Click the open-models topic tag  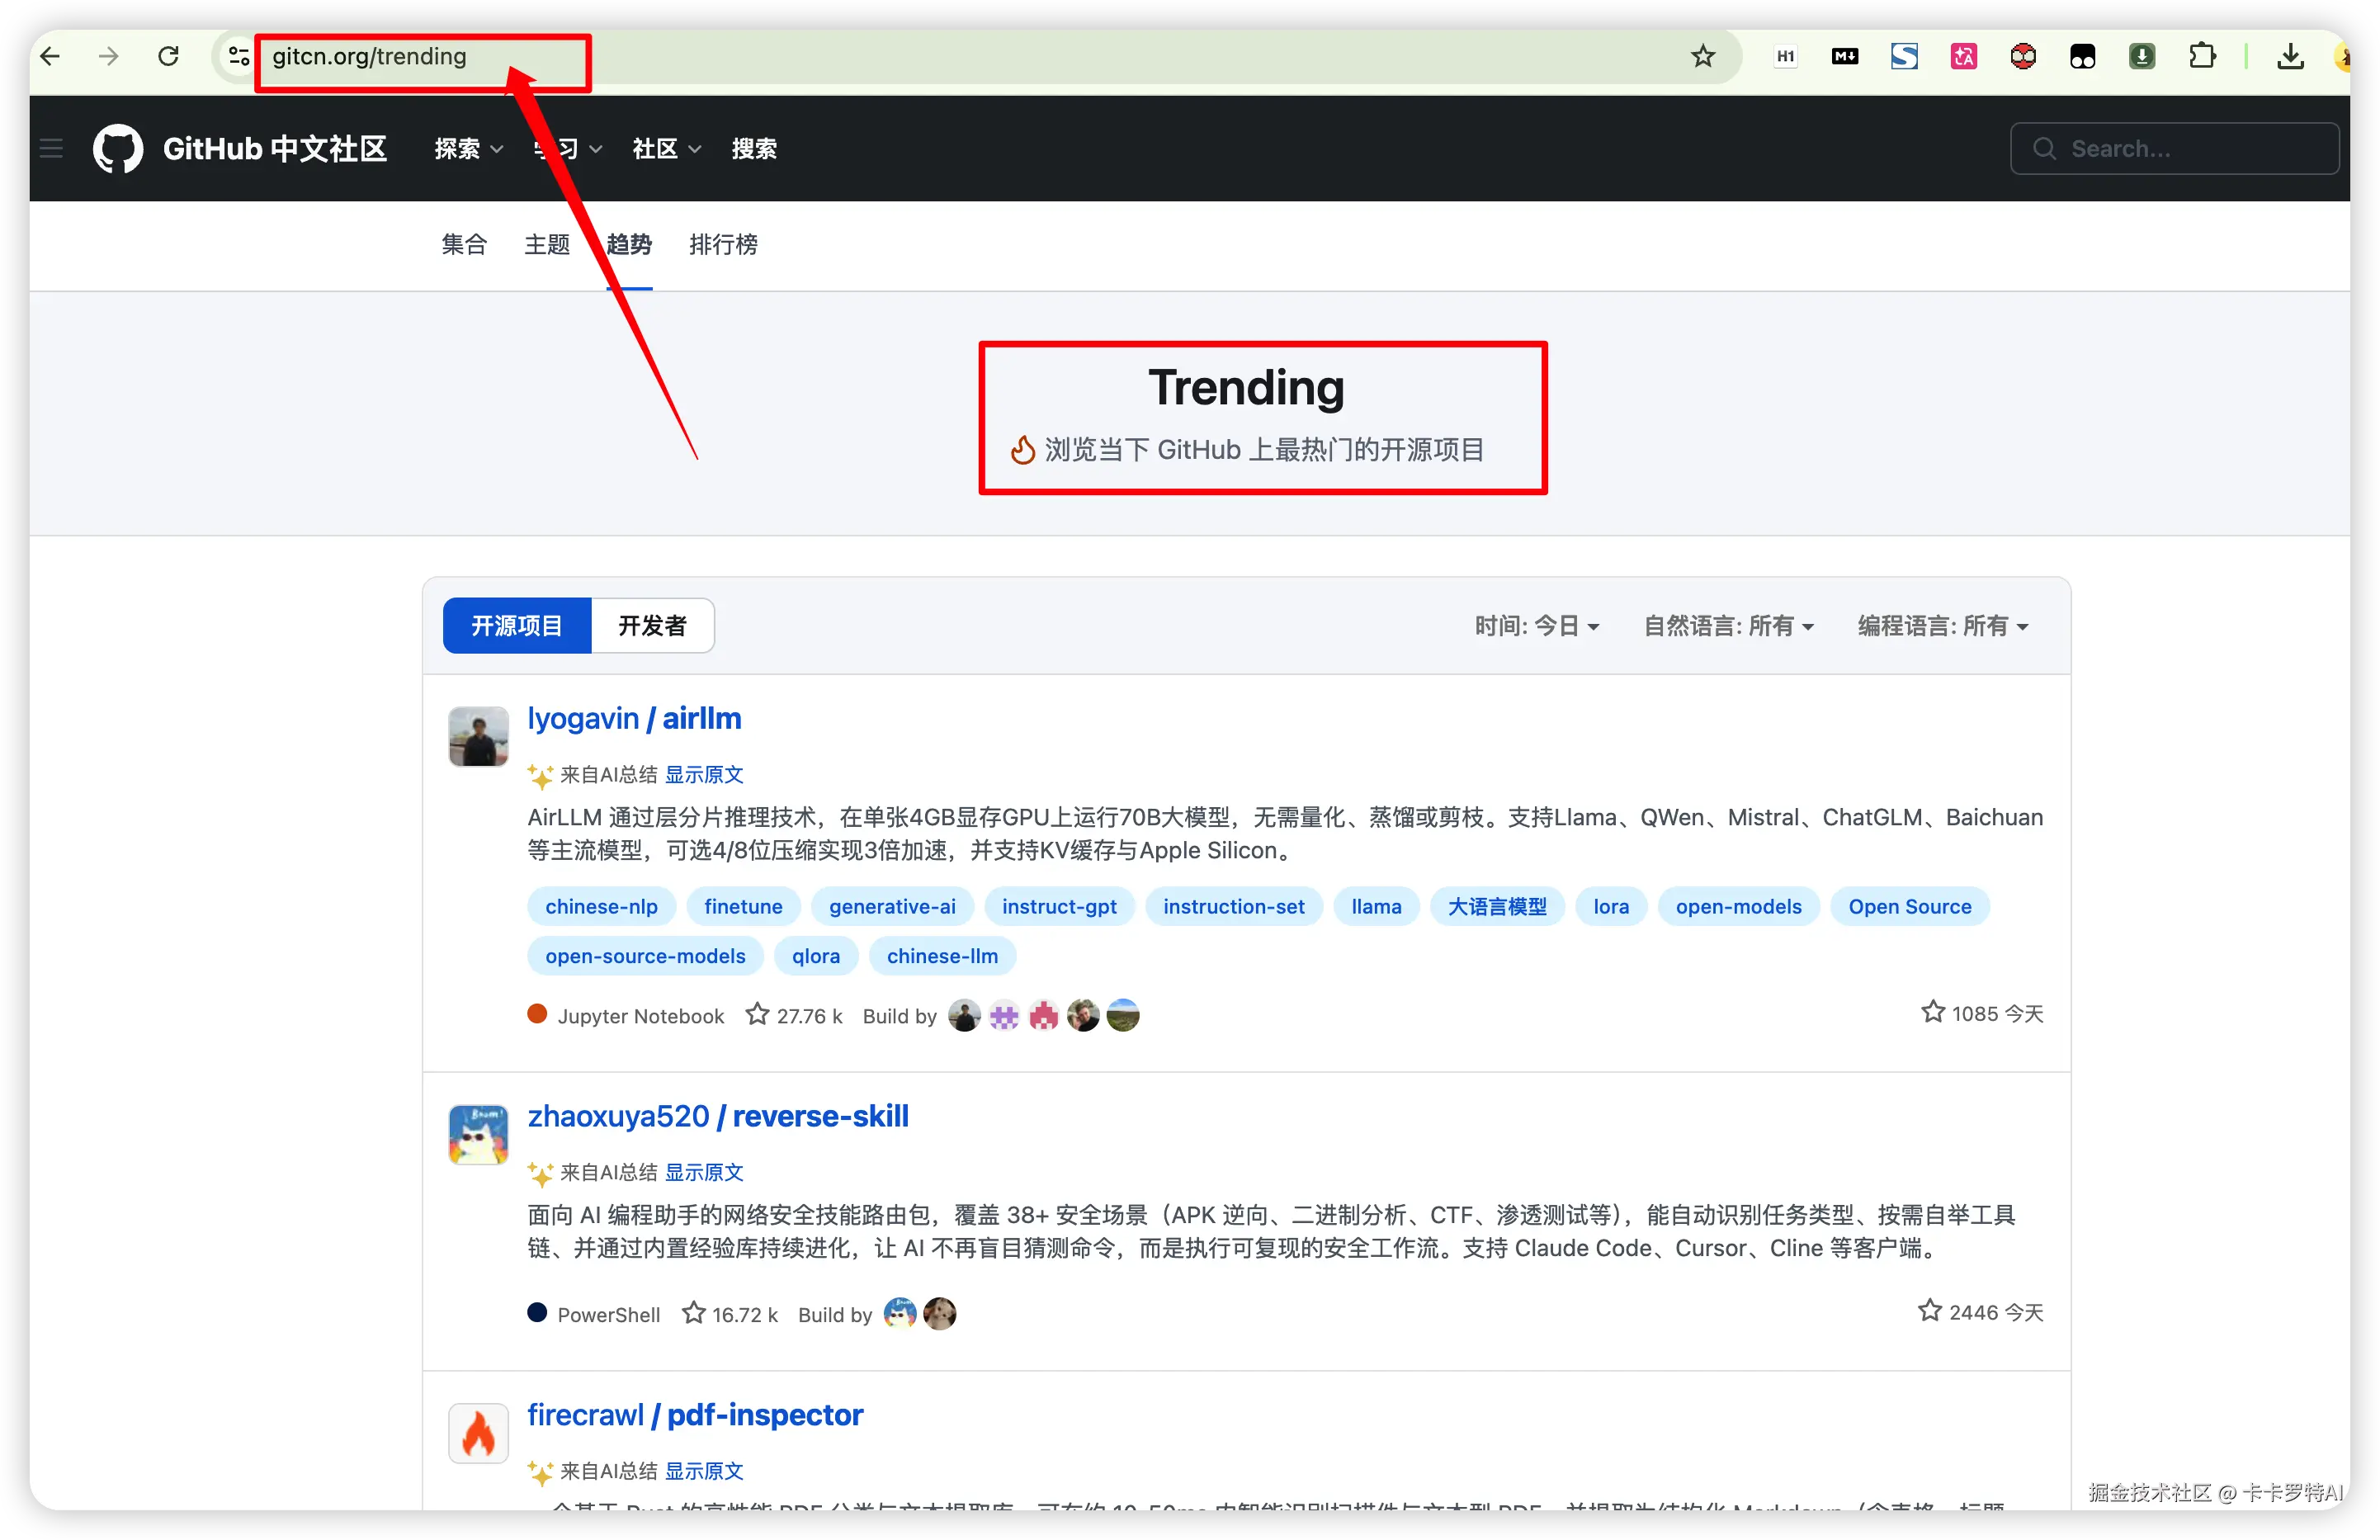click(1738, 907)
